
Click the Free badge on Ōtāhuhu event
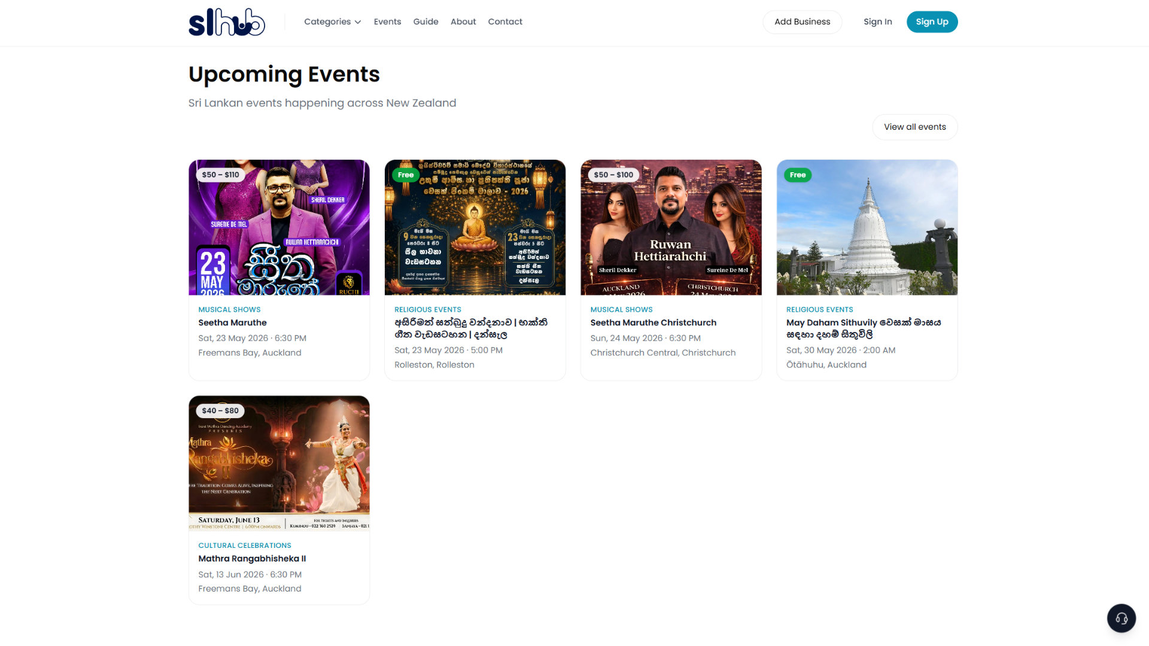tap(798, 175)
